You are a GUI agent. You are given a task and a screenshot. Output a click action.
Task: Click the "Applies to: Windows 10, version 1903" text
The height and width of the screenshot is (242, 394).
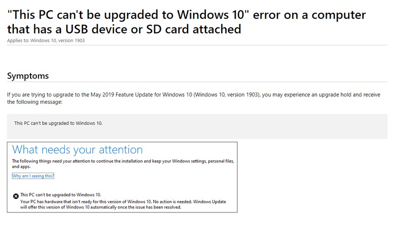(x=46, y=40)
